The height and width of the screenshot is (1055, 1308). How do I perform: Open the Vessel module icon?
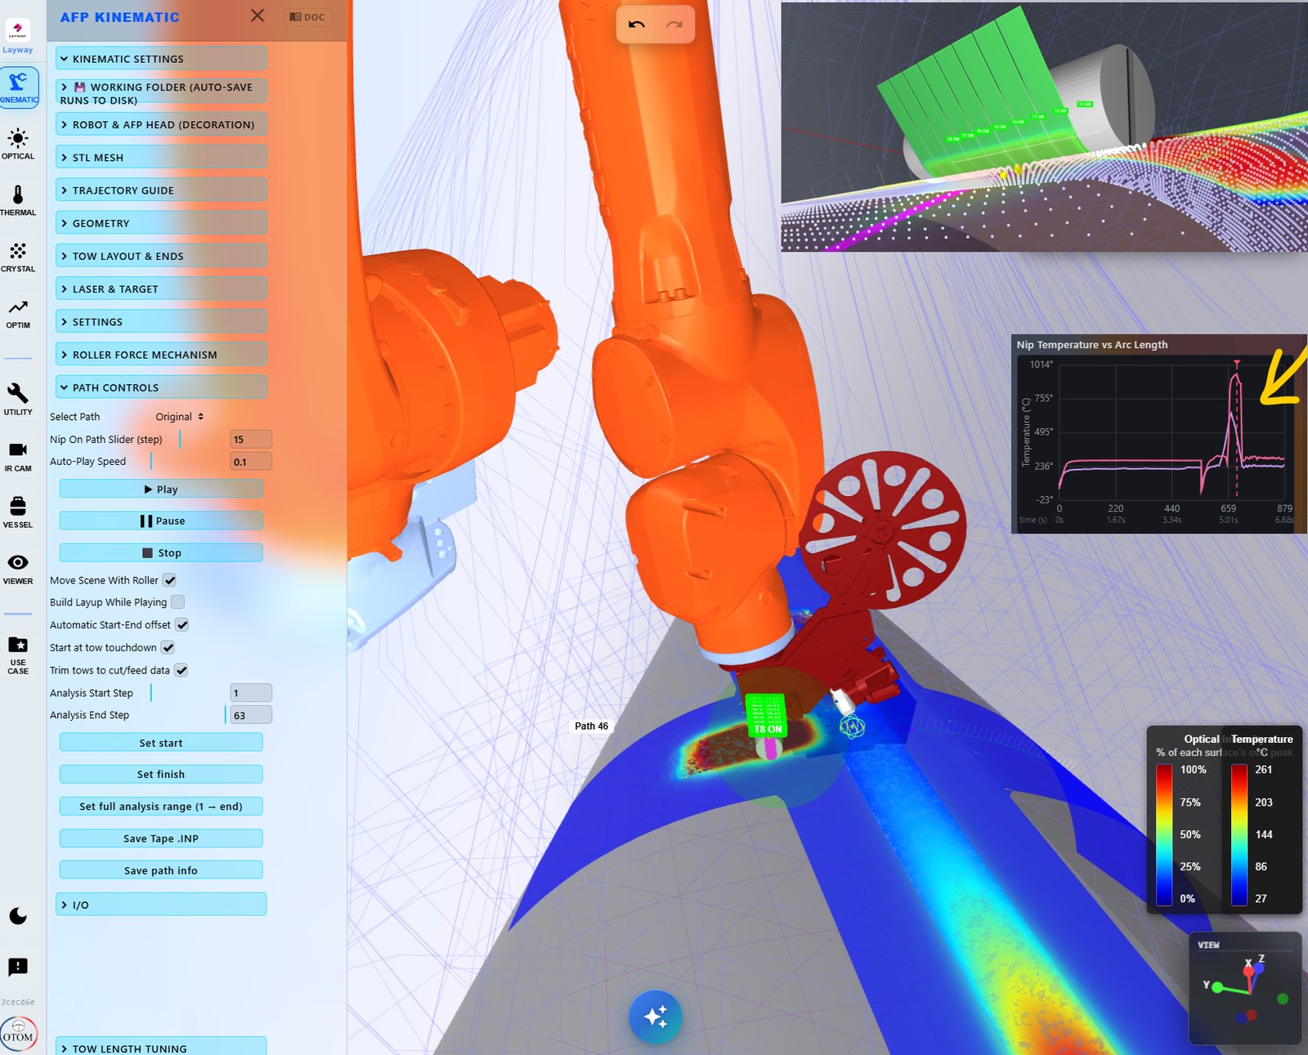tap(18, 512)
